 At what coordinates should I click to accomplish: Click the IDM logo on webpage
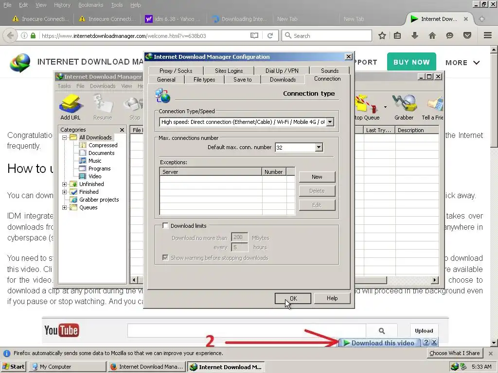[x=20, y=63]
